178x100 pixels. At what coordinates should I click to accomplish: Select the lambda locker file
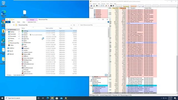coord(27,42)
